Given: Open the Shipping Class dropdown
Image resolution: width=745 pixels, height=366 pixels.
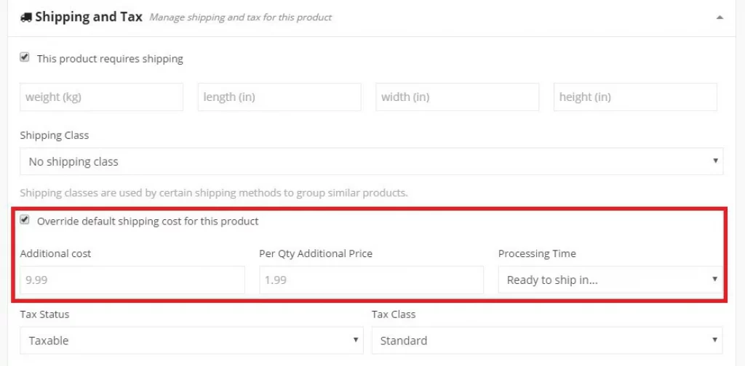Looking at the screenshot, I should [372, 161].
